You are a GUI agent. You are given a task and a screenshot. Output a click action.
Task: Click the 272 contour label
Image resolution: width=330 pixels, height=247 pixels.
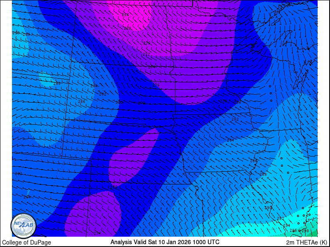click(x=146, y=54)
